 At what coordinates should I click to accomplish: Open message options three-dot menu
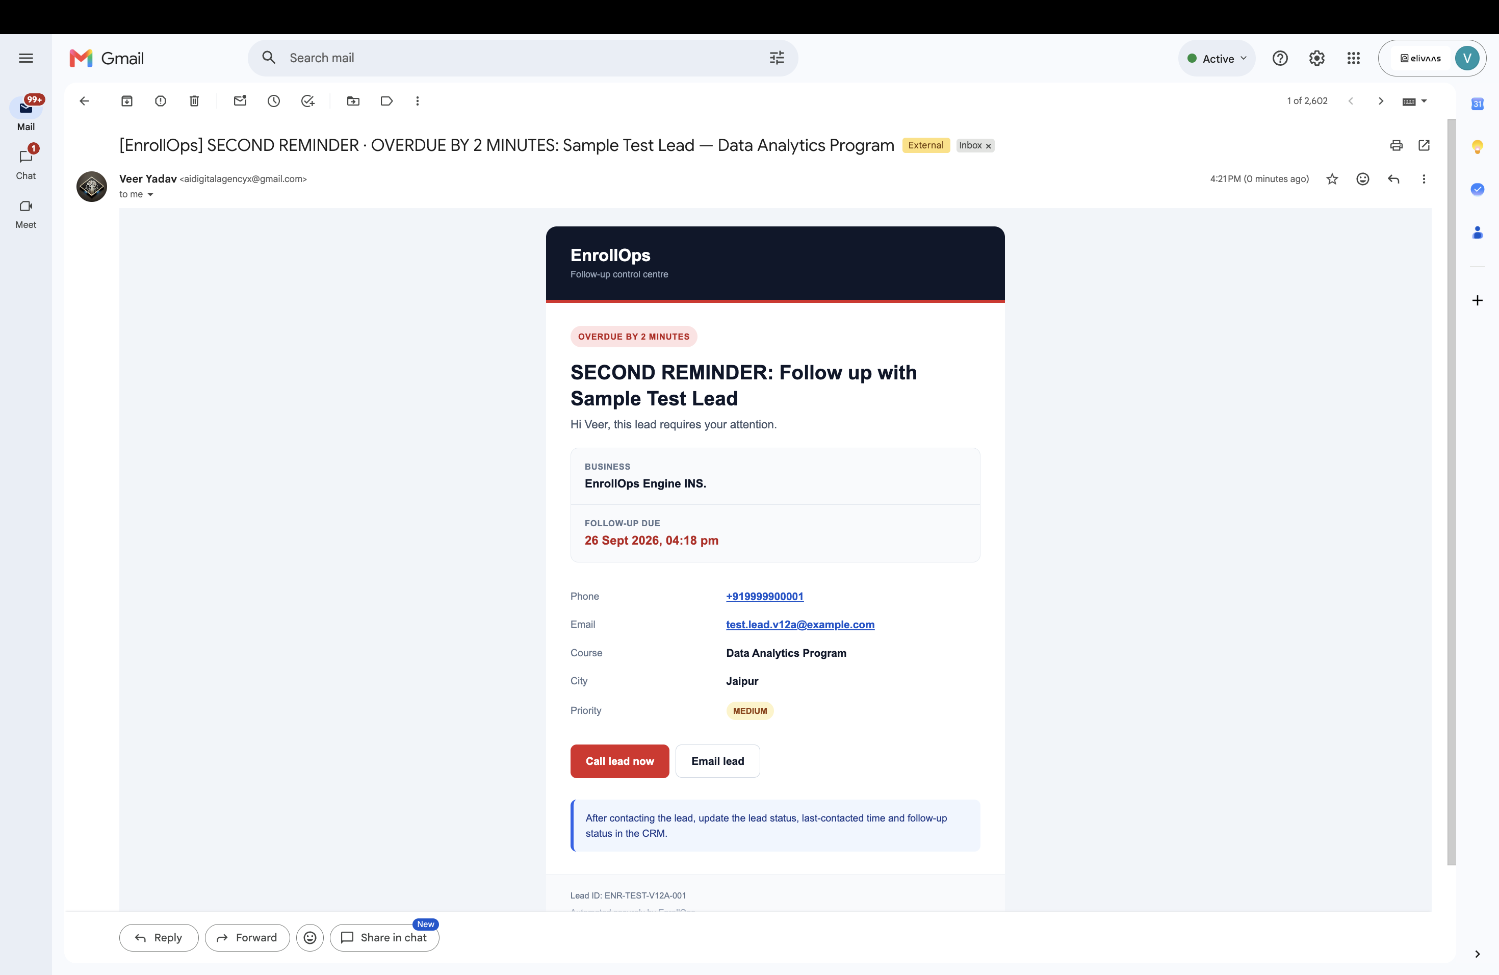pos(1424,179)
